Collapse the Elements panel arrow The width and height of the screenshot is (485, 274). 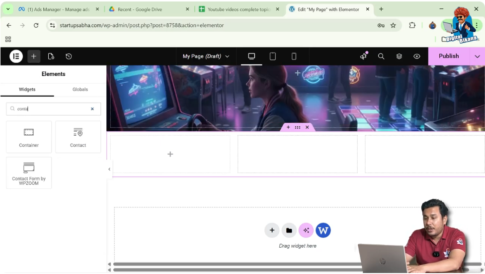pos(109,169)
